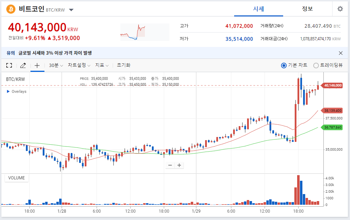Viewport: 350px width, 220px height.
Task: Open the settings gear icon
Action: pos(340,9)
